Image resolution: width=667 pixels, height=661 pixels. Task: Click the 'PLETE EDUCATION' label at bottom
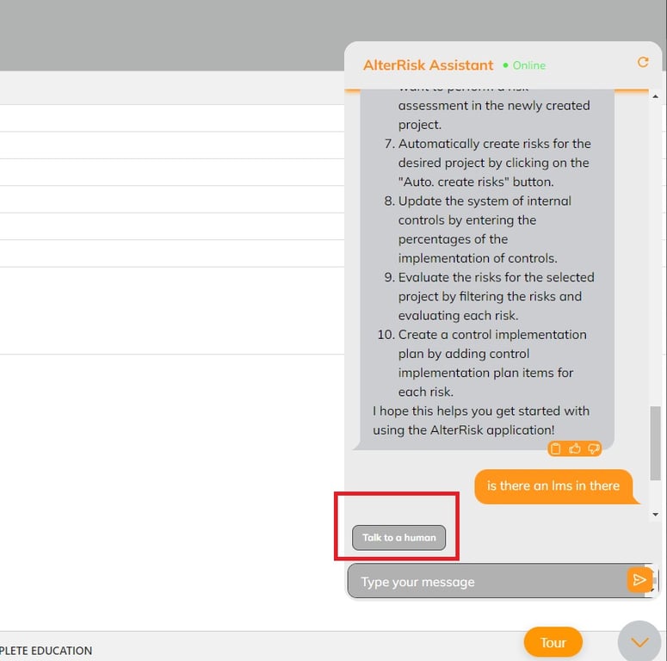coord(46,651)
